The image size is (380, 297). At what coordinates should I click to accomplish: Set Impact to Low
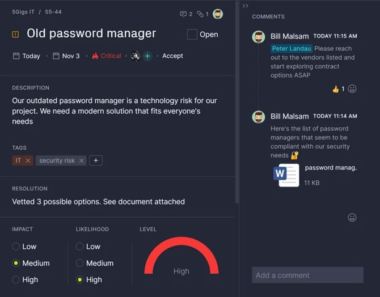click(x=16, y=247)
